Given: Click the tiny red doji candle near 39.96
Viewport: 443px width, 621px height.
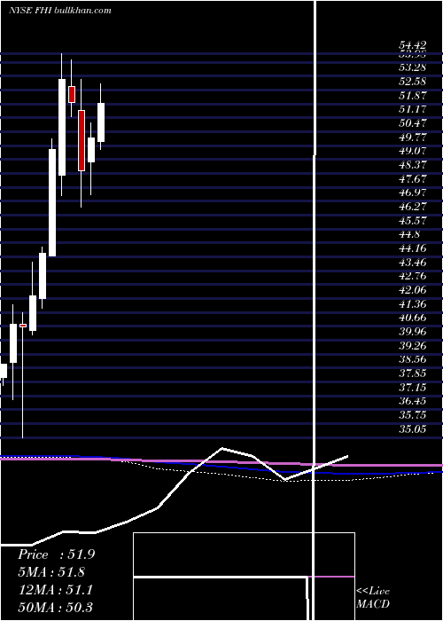Looking at the screenshot, I should point(23,326).
